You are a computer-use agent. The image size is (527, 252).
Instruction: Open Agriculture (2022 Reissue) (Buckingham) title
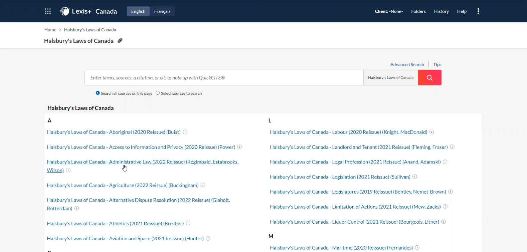coord(123,185)
